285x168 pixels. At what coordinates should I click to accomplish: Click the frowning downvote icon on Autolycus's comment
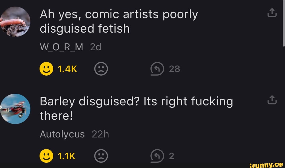[101, 156]
